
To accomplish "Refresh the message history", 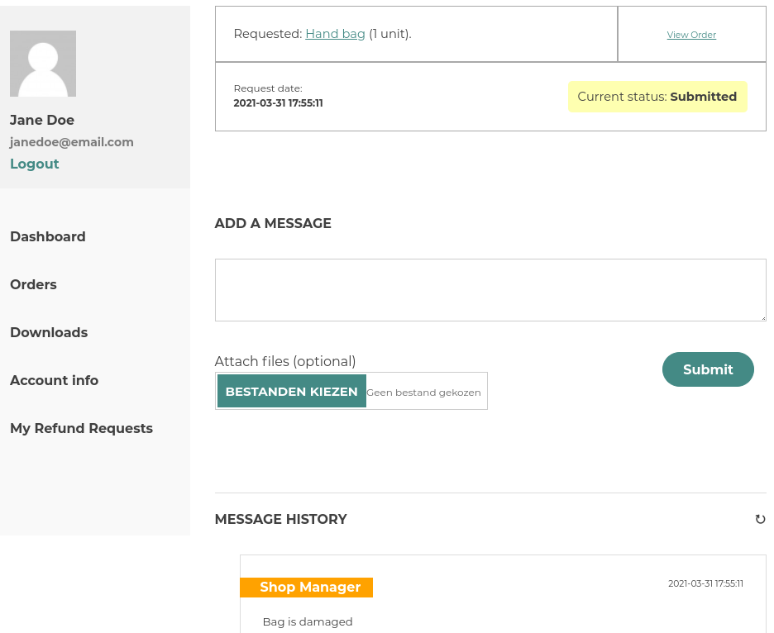I will click(x=760, y=519).
